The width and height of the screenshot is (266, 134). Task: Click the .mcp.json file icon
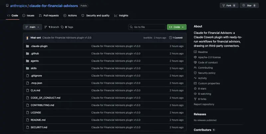28,83
